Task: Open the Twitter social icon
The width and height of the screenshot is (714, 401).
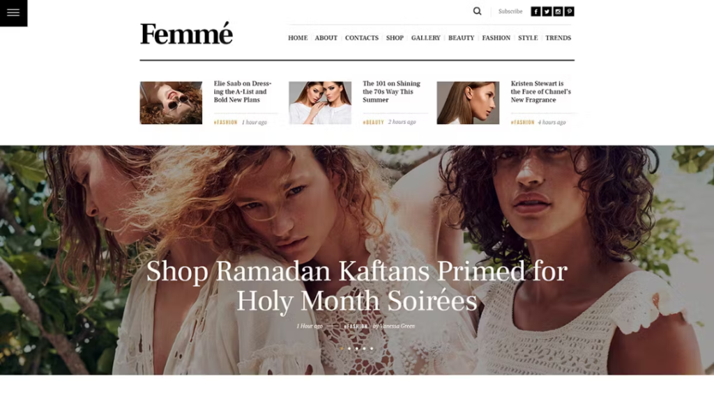Action: (x=547, y=11)
